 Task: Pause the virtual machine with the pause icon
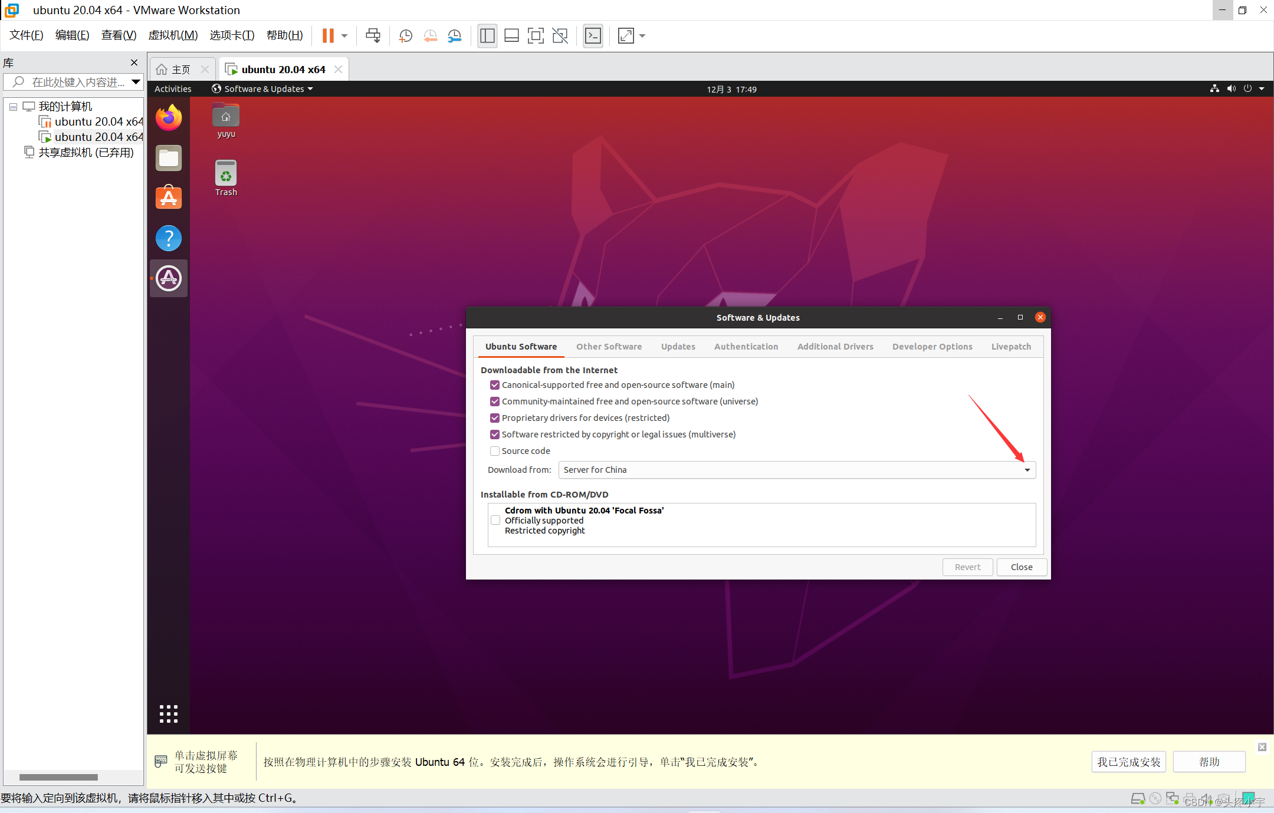[328, 36]
